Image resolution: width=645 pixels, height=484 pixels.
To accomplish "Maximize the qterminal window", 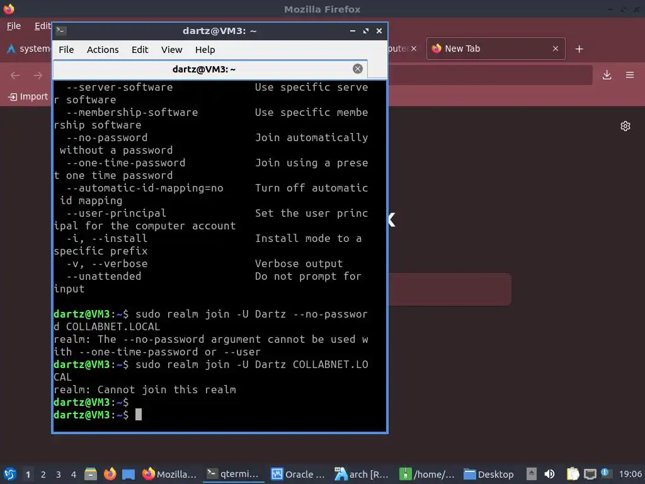I will click(x=366, y=31).
